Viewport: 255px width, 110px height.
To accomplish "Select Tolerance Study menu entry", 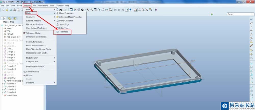I will [x=34, y=33].
